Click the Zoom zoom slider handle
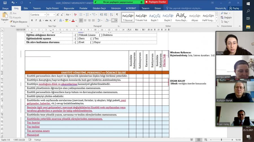Viewport: 254px width, 142px height. point(221,140)
